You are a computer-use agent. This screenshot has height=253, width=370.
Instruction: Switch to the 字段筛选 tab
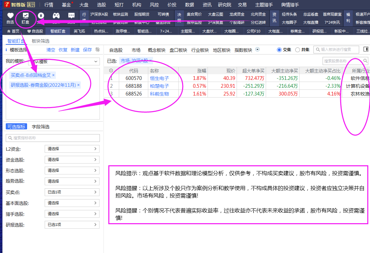point(41,127)
